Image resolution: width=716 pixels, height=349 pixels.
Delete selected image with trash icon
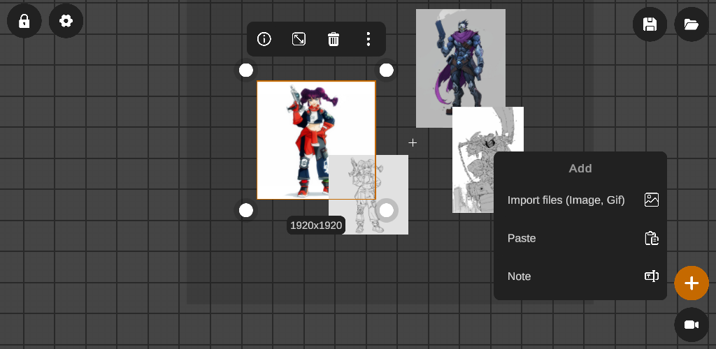(334, 39)
